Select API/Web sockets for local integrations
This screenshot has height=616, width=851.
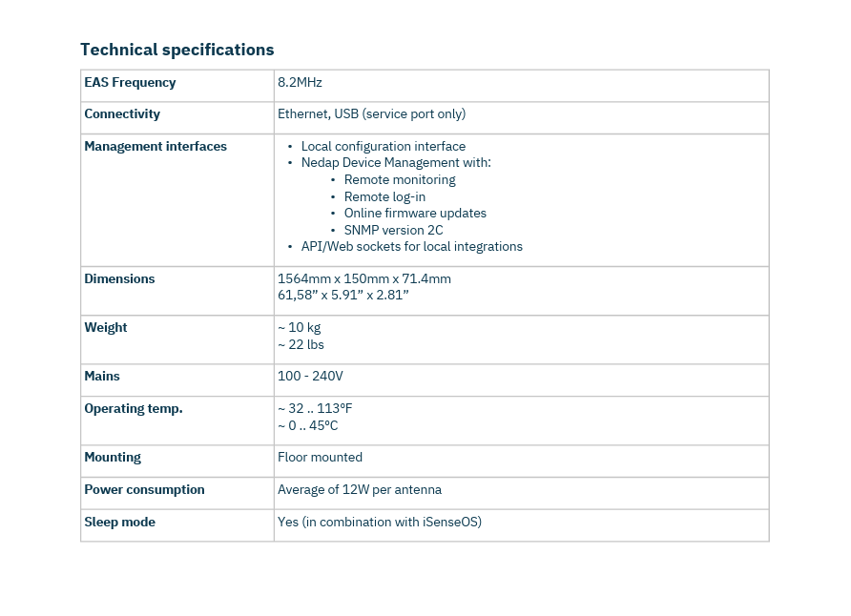coord(411,247)
